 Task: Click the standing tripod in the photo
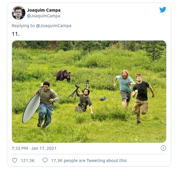88,87
